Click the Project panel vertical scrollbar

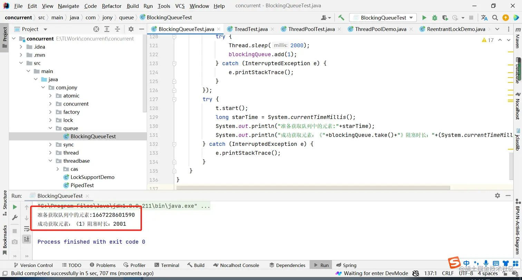(145, 73)
